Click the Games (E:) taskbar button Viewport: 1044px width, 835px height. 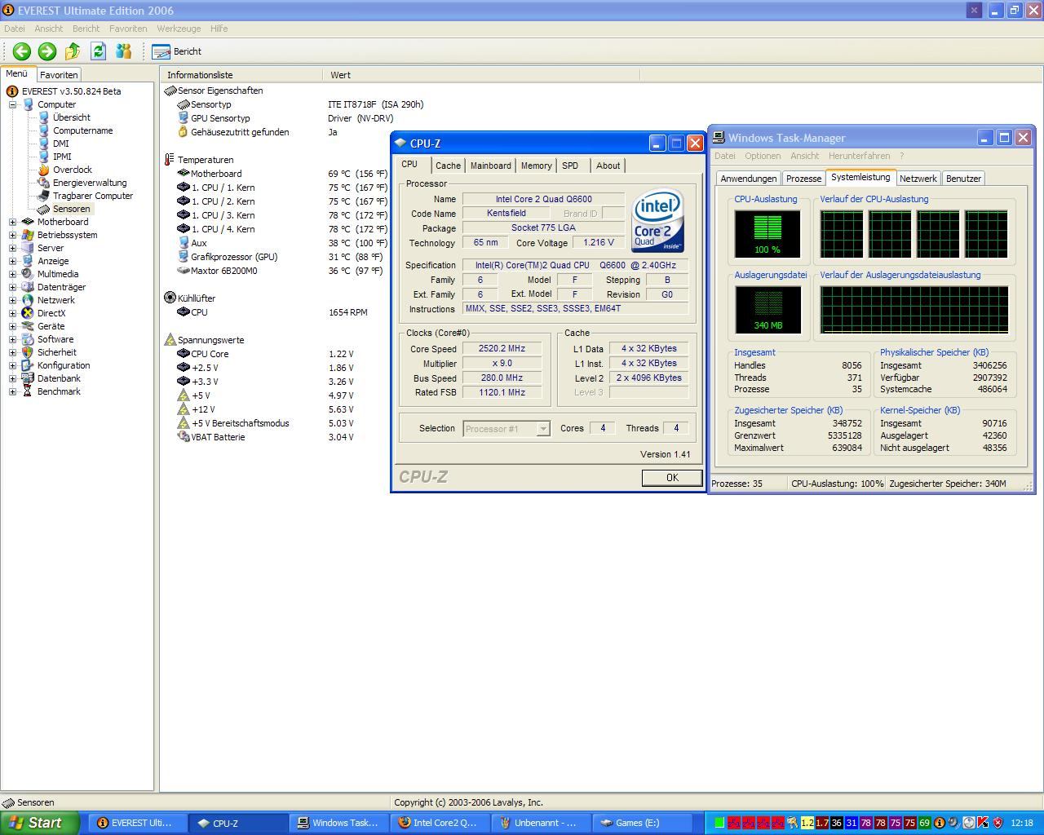(x=644, y=823)
